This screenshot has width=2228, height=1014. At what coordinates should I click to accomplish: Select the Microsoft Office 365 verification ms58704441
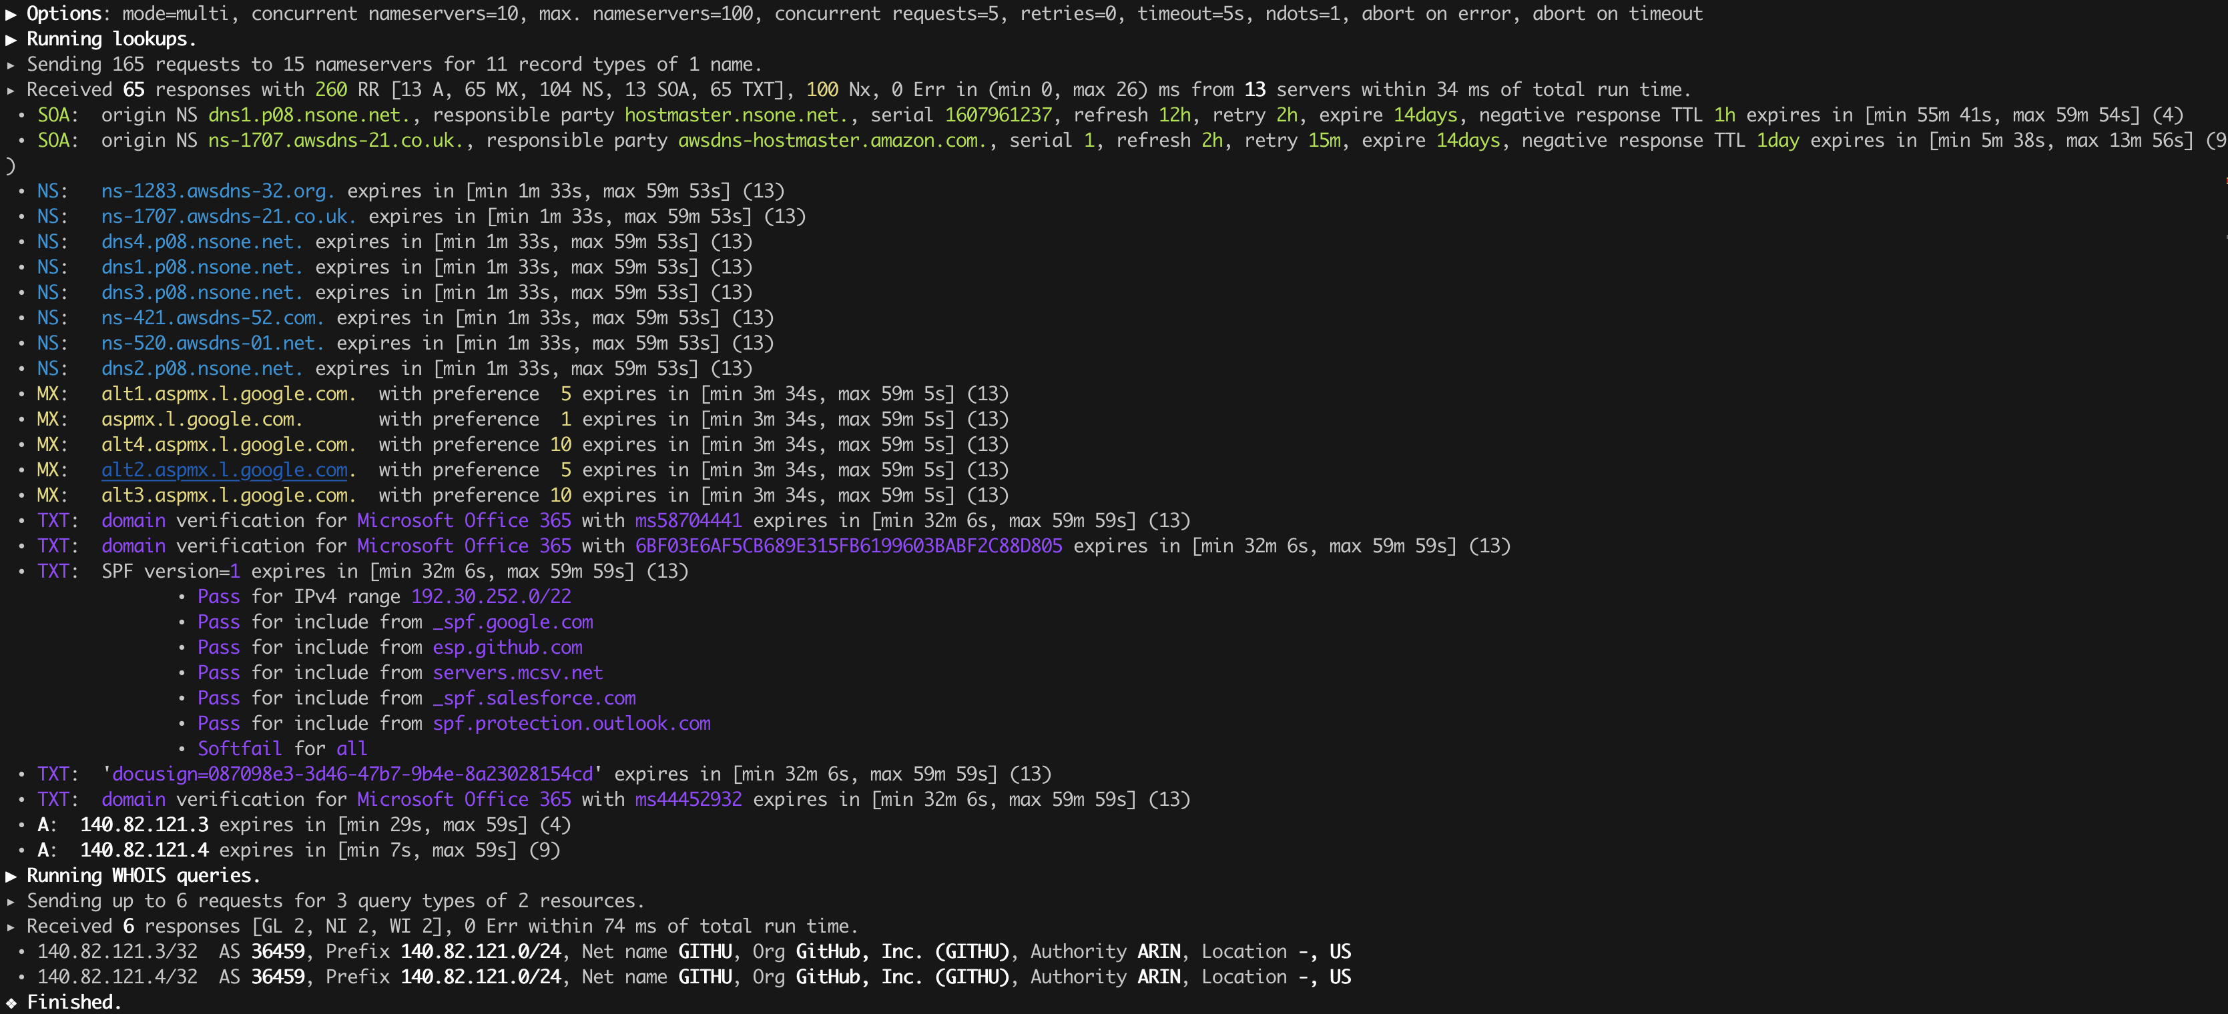click(687, 520)
